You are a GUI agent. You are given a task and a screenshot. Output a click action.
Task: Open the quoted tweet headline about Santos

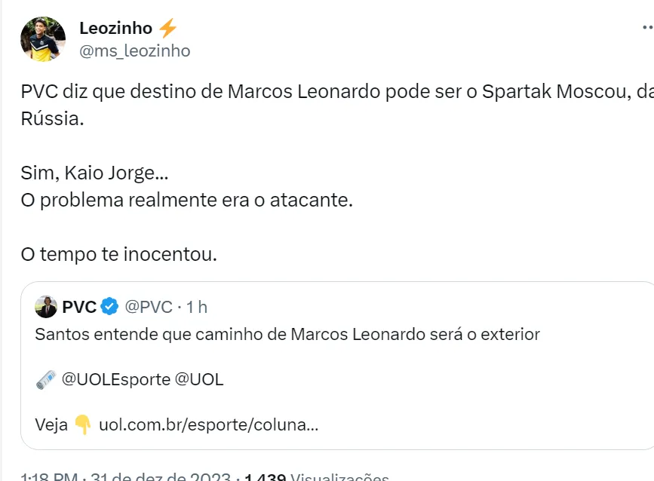click(287, 334)
